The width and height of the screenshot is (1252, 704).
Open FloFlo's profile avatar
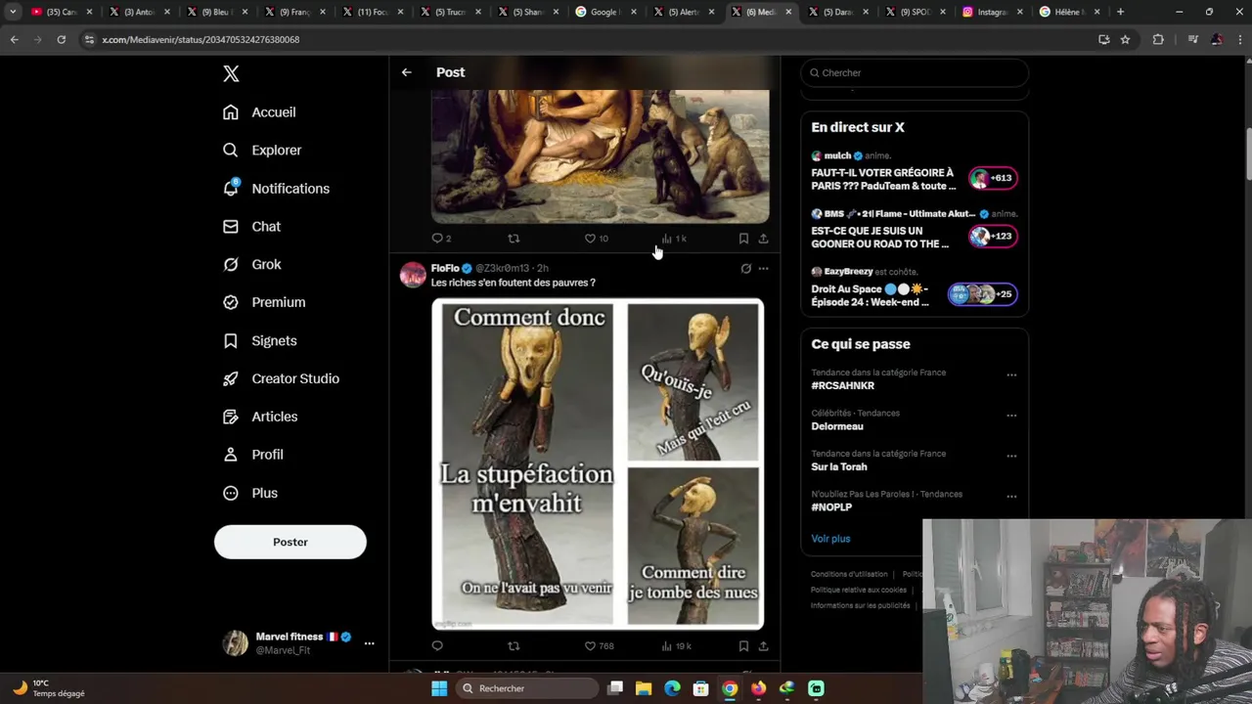(413, 275)
